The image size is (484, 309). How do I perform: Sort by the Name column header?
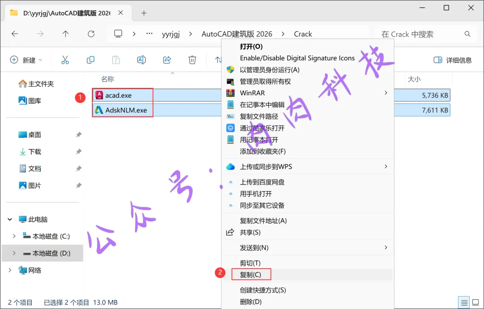coord(108,79)
